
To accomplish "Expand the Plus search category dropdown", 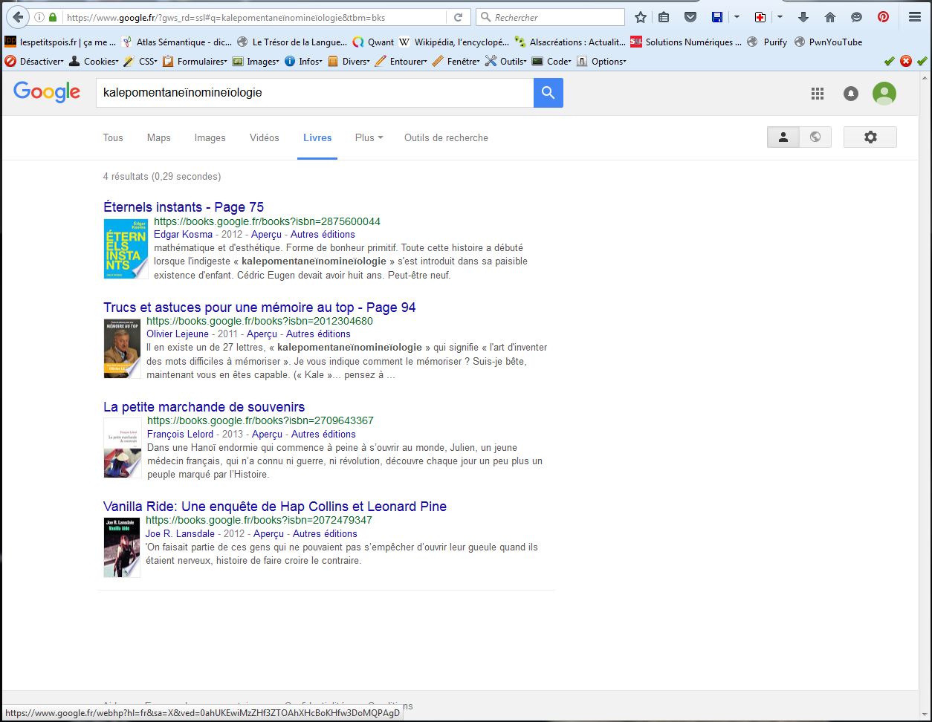I will point(369,137).
